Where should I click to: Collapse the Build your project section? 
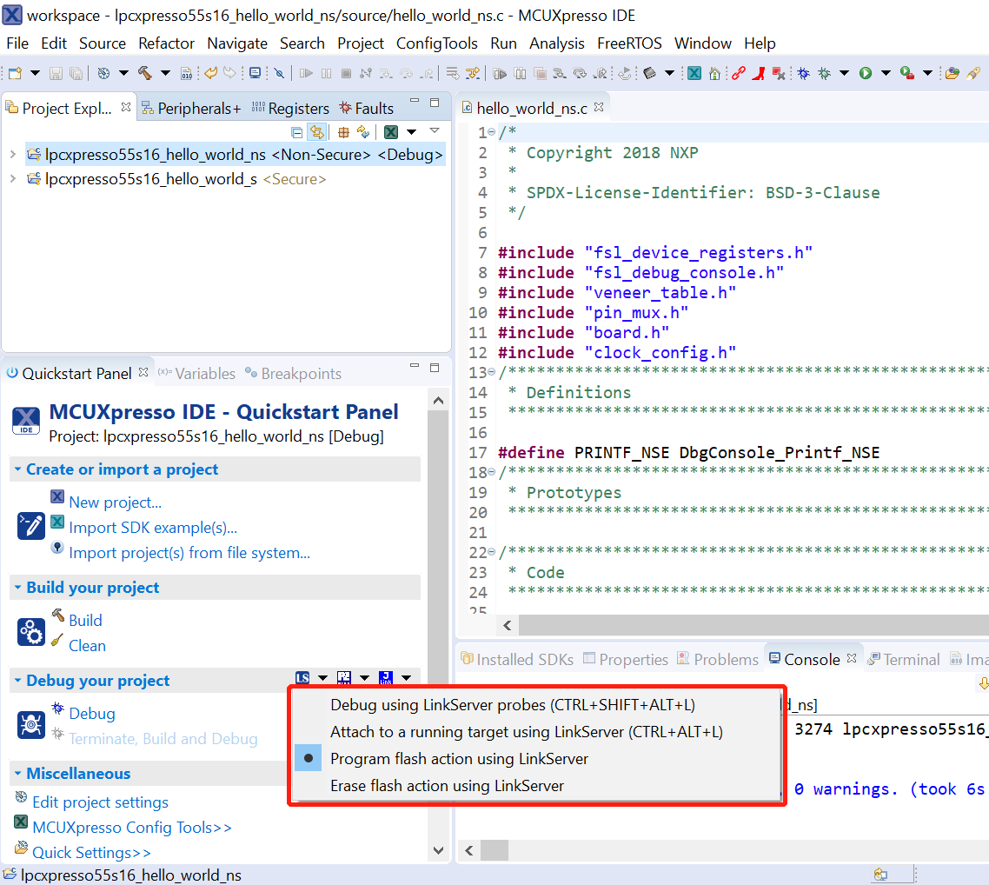(17, 588)
